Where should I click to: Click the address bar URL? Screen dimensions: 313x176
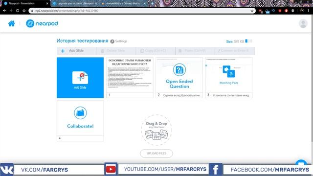pos(67,11)
